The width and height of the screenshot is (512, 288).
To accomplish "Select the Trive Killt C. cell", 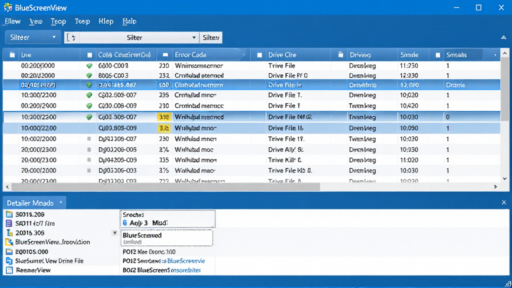I will [x=285, y=160].
